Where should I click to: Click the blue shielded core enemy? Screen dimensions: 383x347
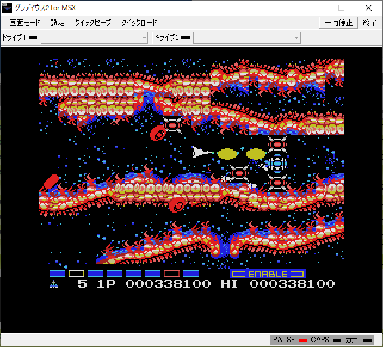coord(277,164)
